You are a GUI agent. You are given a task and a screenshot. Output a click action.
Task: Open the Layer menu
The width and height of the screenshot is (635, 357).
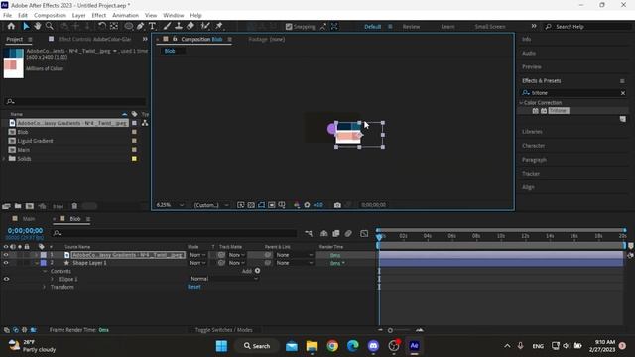78,15
